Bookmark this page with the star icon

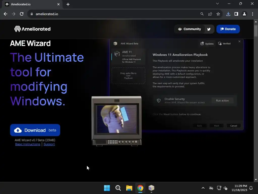click(218, 14)
